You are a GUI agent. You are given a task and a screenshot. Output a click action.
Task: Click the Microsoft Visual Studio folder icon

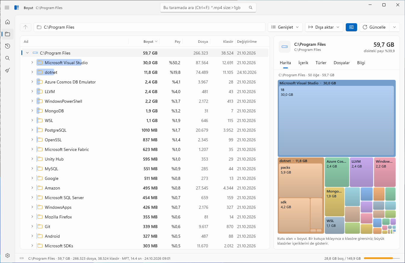[x=40, y=63]
